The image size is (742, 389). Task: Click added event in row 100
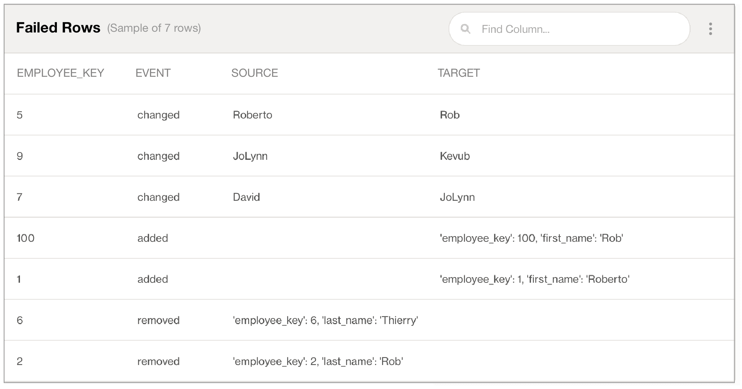(153, 238)
